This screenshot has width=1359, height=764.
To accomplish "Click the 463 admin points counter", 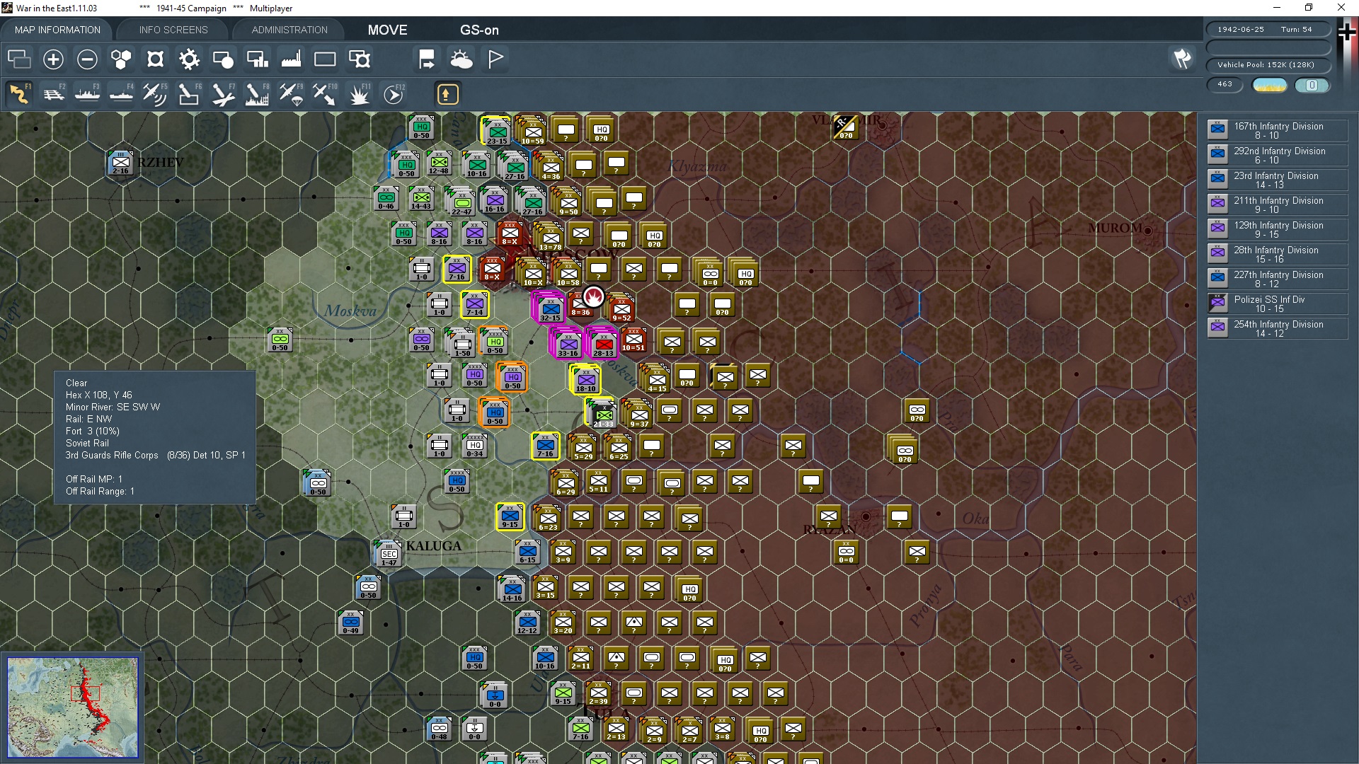I will coord(1225,84).
